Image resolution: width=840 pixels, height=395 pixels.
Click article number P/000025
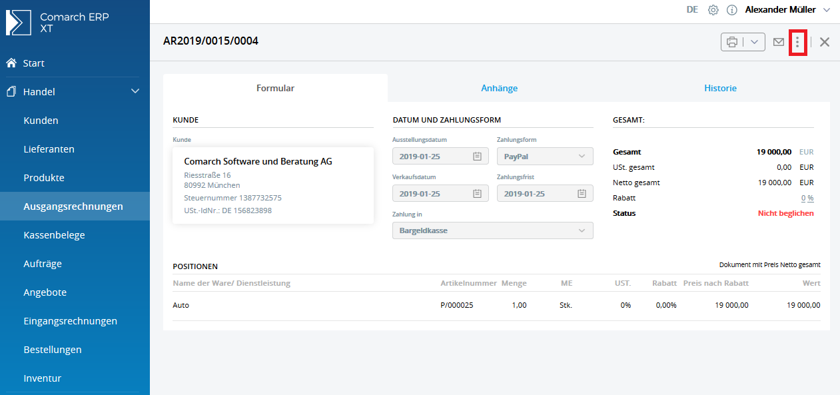457,305
